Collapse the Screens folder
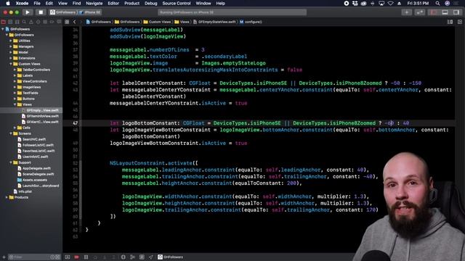This screenshot has height=261, width=465. point(11,133)
